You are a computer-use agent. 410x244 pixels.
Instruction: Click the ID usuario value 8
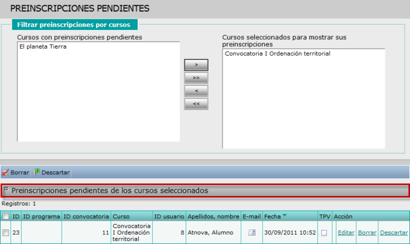click(x=182, y=232)
